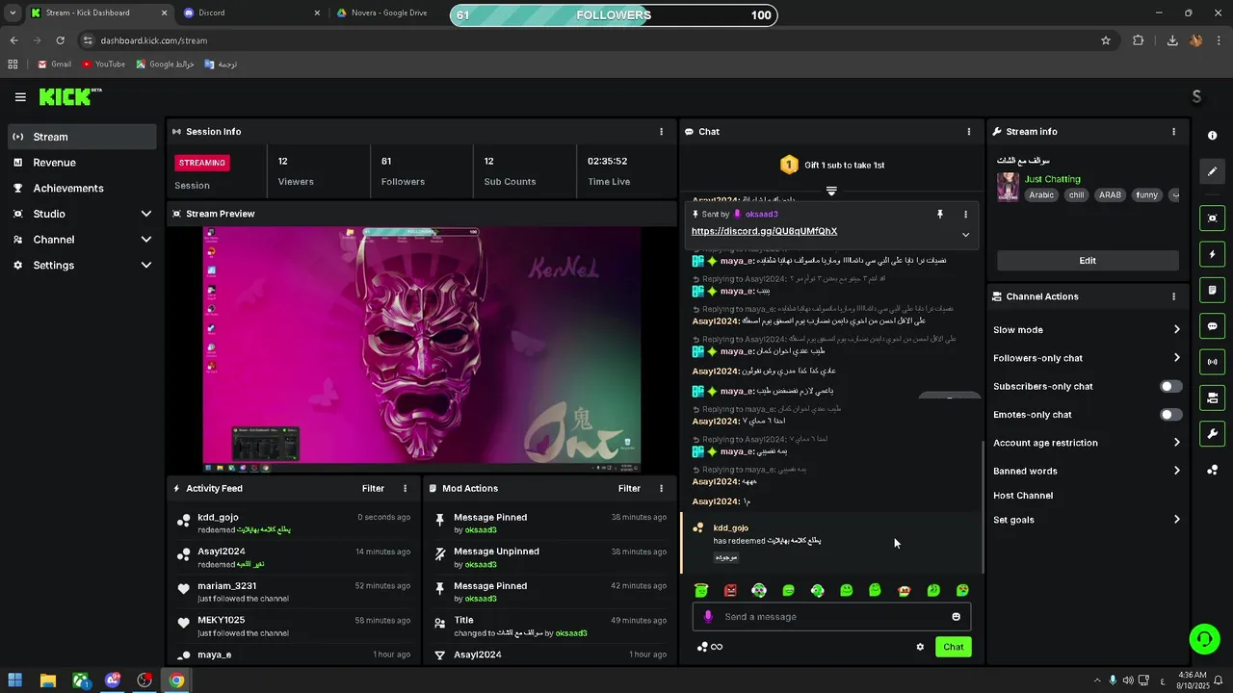Click kdd_gojo in Activity Feed
The height and width of the screenshot is (693, 1233).
pos(218,518)
